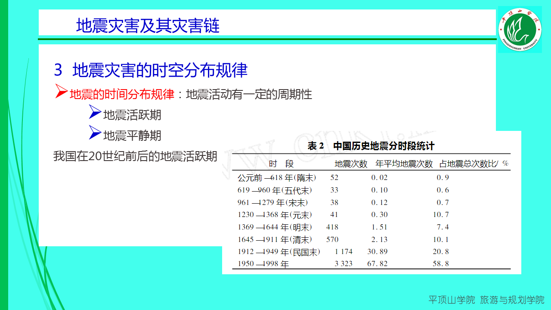Click the period cell 公元前—618年(隋末)

[277, 177]
